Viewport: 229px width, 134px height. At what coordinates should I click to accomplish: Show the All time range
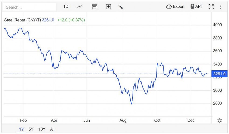click(52, 129)
